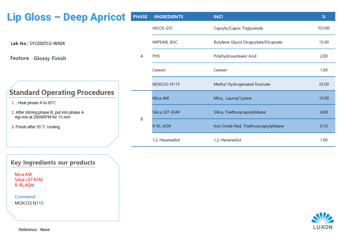
Task: Click '1,2-Hexanediol' in Ingredients column
Action: pyautogui.click(x=166, y=140)
